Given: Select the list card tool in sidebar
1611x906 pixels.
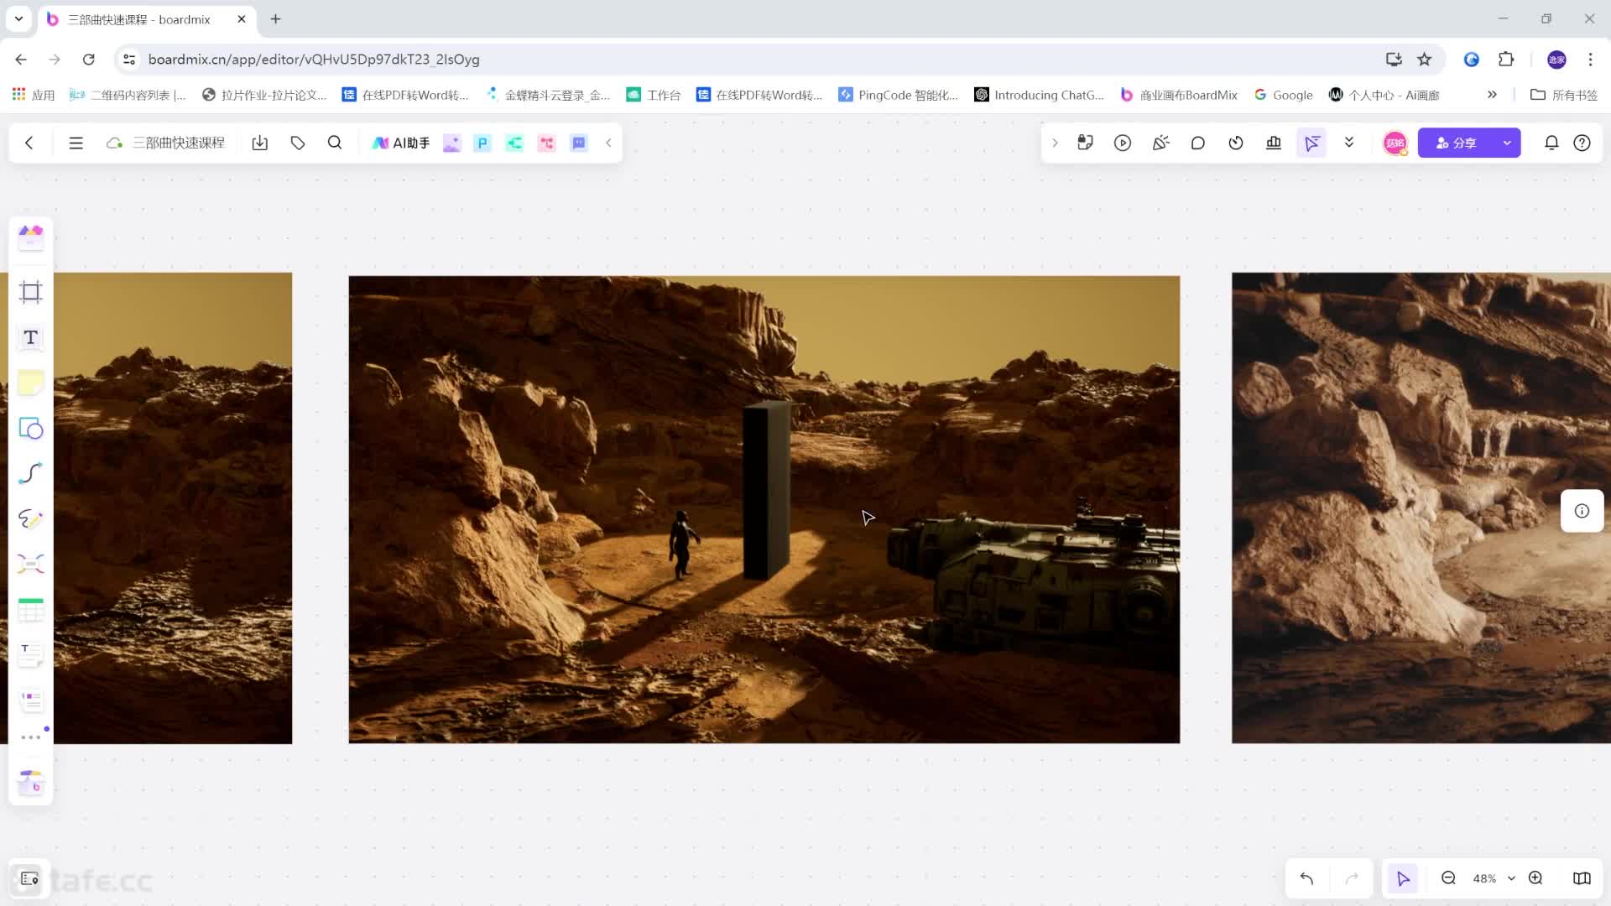Looking at the screenshot, I should coord(31,700).
